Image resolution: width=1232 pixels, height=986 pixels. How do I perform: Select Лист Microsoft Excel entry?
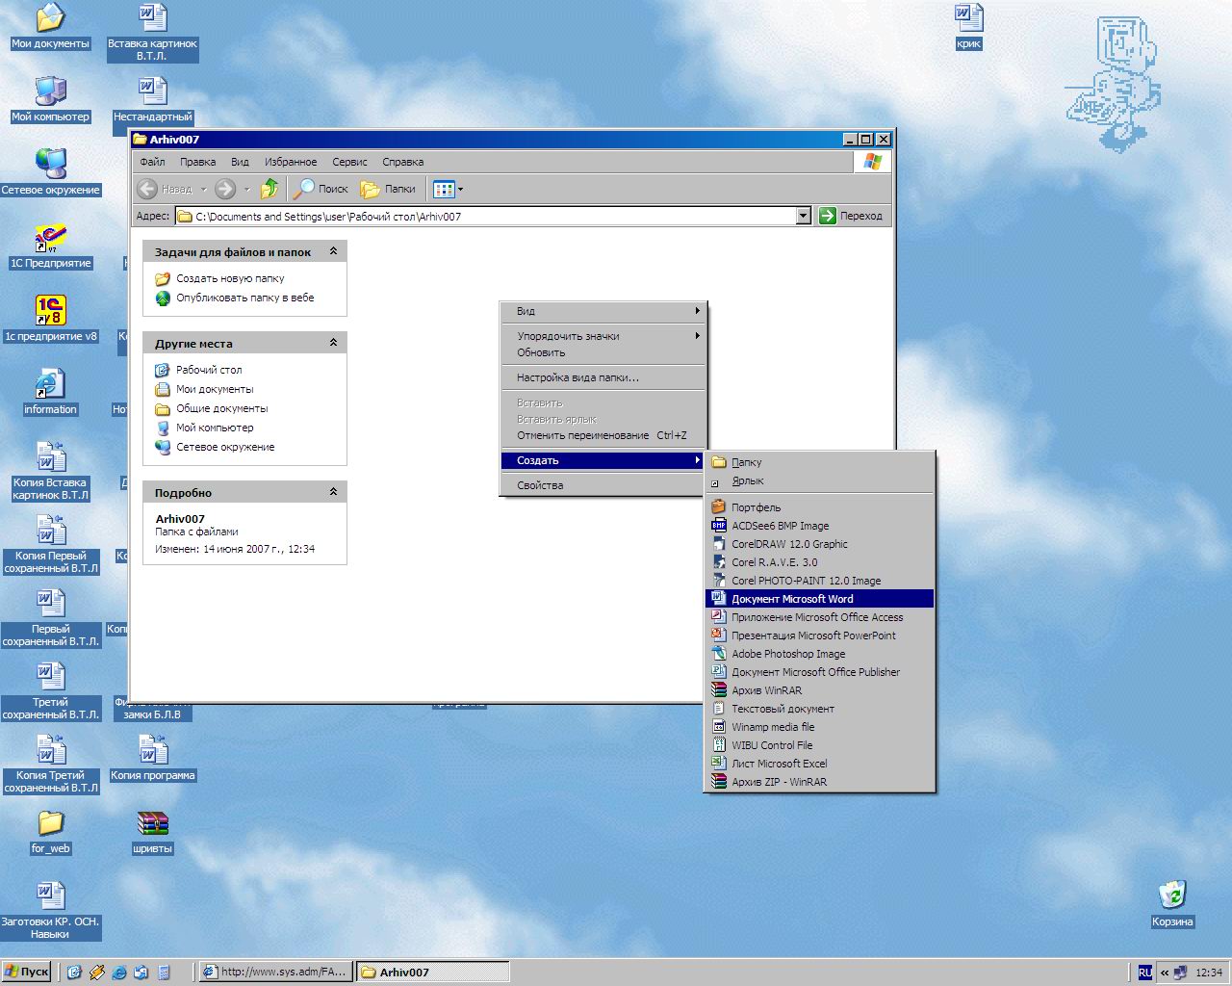click(x=820, y=764)
